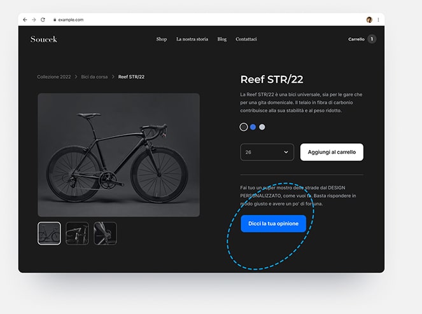Go to Collezione 2022 breadcrumb
This screenshot has height=314, width=422.
54,77
